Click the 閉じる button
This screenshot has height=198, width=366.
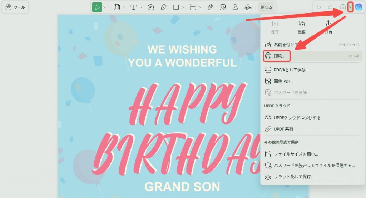(266, 7)
